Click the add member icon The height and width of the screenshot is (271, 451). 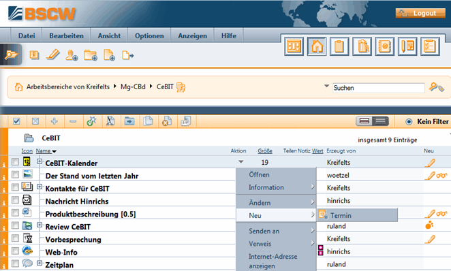pos(72,55)
